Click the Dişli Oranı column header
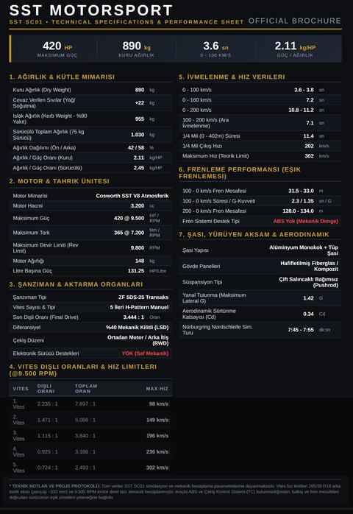Screen dimensions: 353x514 tap(46, 389)
